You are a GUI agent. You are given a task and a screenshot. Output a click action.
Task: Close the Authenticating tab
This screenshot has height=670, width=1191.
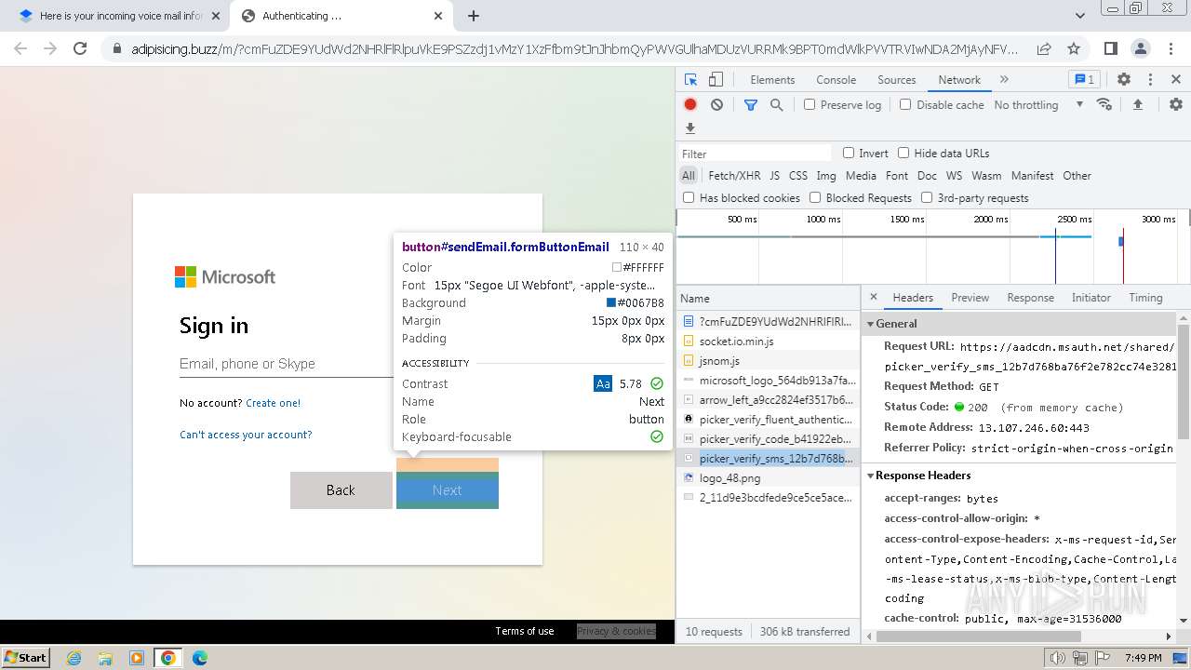(x=439, y=16)
